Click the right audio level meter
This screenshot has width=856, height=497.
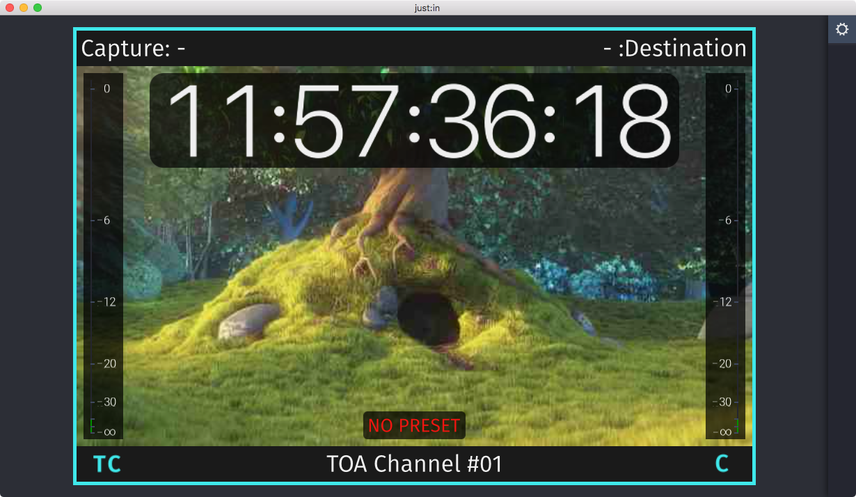725,256
